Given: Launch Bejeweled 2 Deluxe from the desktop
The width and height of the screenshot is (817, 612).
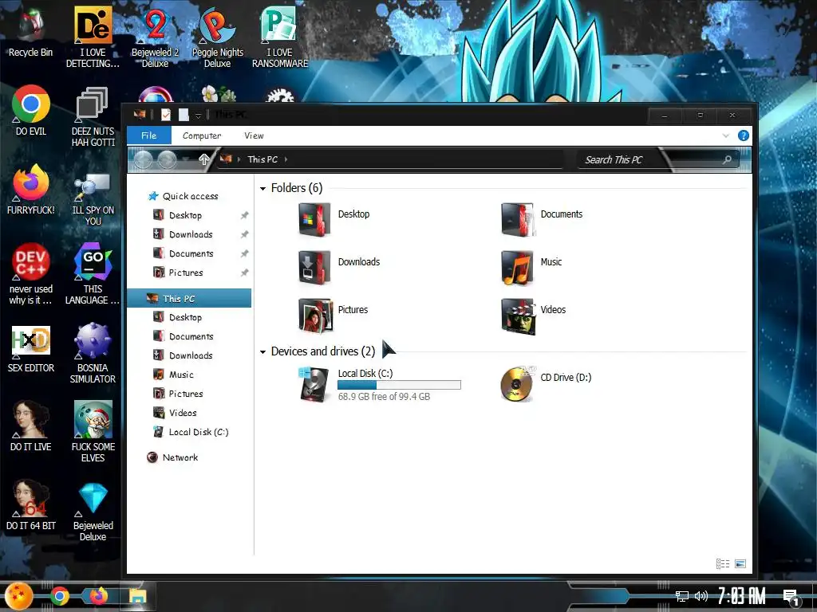Looking at the screenshot, I should coord(155,37).
